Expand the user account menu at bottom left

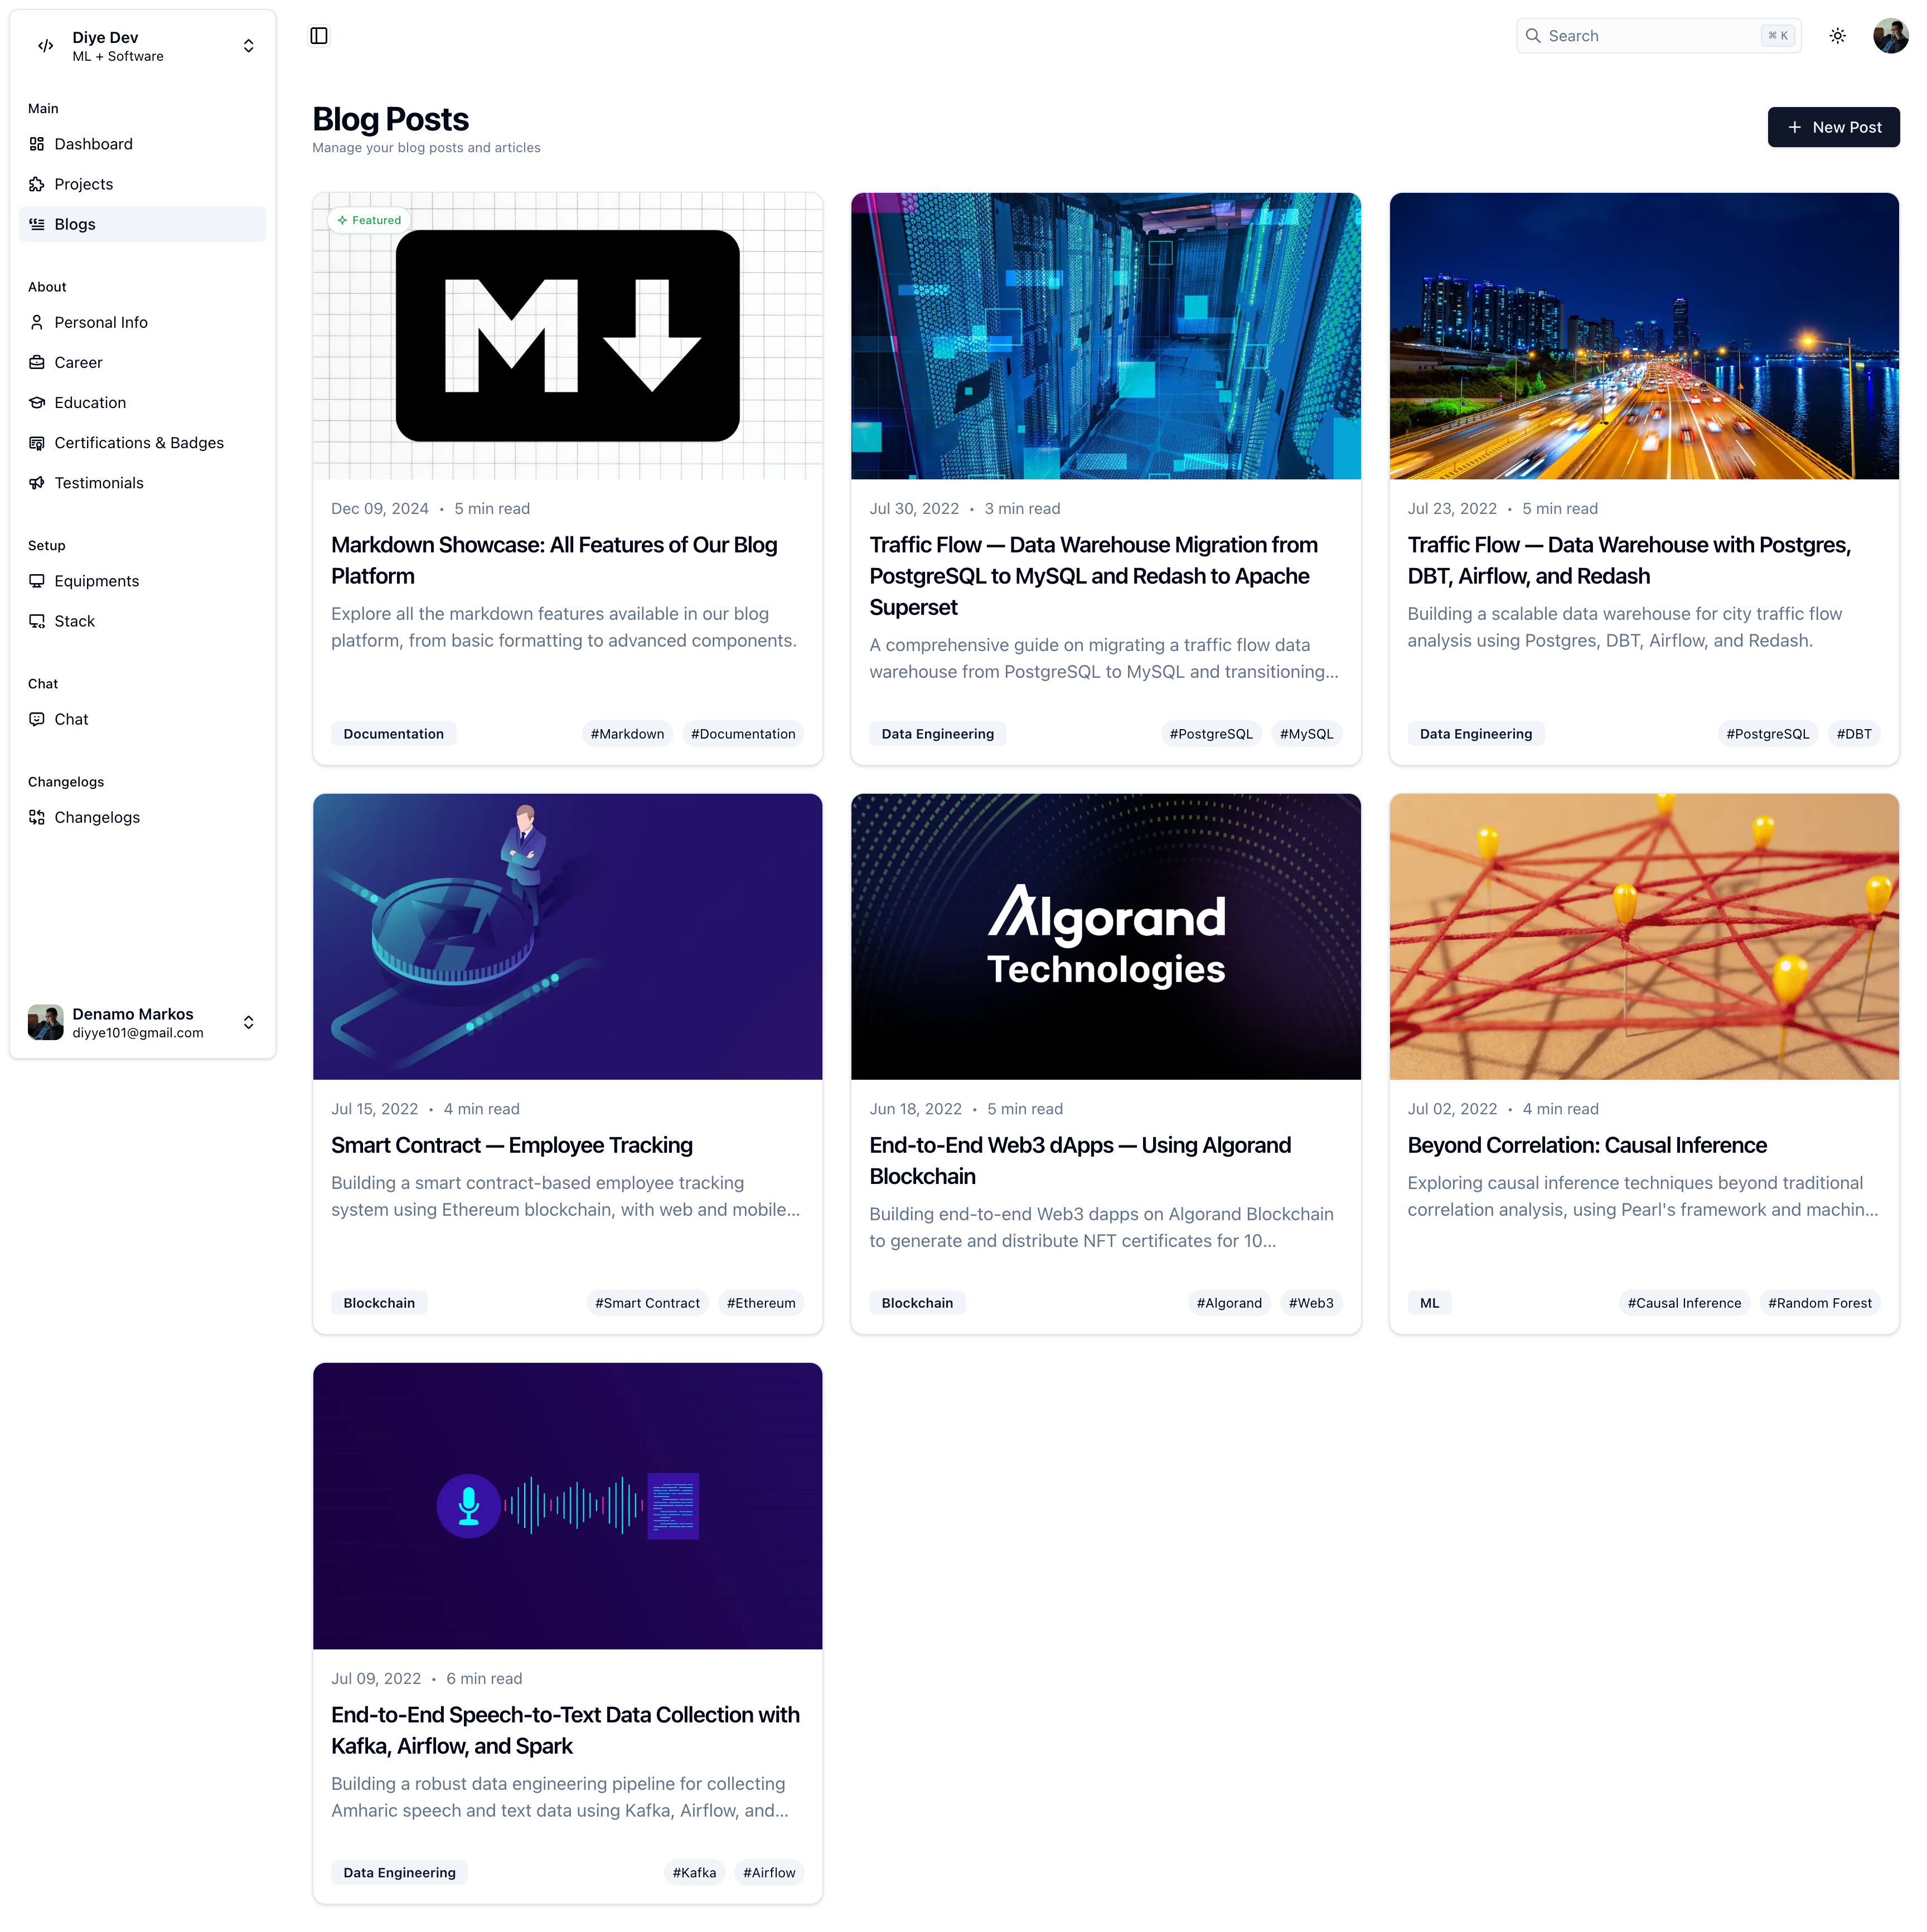[249, 1023]
